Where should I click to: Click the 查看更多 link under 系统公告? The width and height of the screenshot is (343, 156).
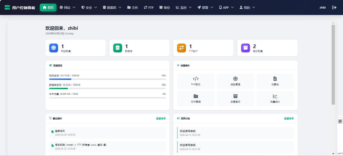coord(289,119)
